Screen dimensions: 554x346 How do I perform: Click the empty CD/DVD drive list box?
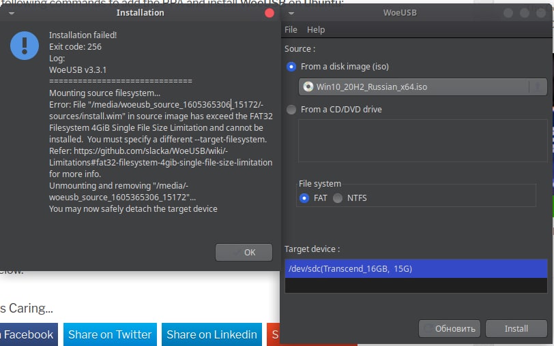[422, 141]
